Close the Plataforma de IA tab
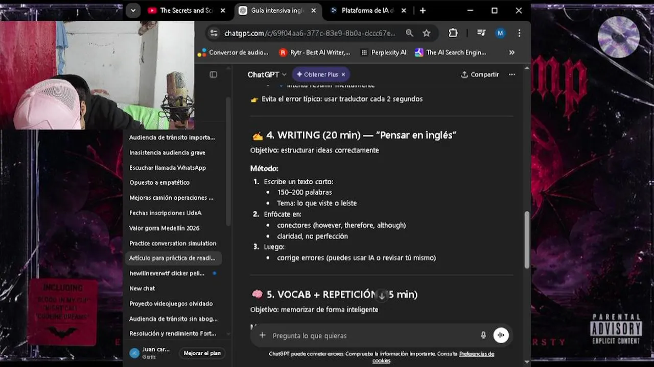Viewport: 654px width, 367px height. (404, 10)
